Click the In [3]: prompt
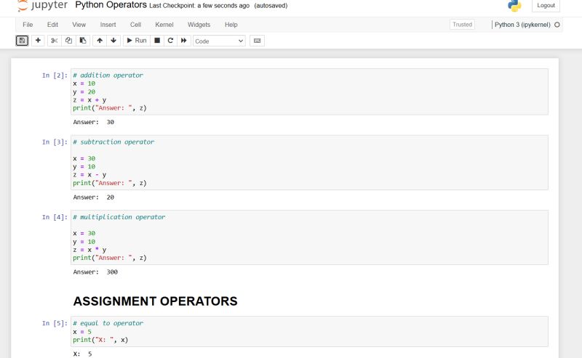 tap(55, 142)
